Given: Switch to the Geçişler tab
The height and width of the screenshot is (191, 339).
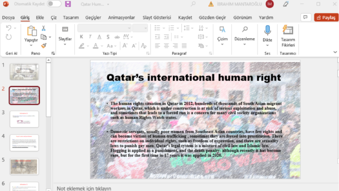Looking at the screenshot, I should 93,18.
